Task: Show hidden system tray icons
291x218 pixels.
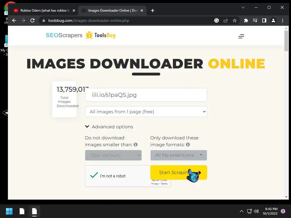Action: (x=242, y=211)
